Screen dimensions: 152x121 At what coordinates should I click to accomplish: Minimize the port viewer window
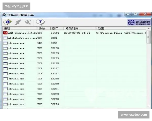click(128, 14)
